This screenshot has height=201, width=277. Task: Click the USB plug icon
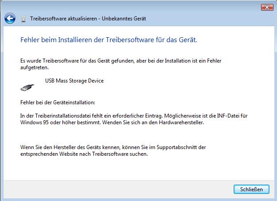[27, 87]
